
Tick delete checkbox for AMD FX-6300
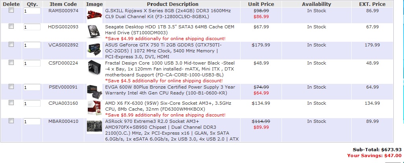coord(11,103)
